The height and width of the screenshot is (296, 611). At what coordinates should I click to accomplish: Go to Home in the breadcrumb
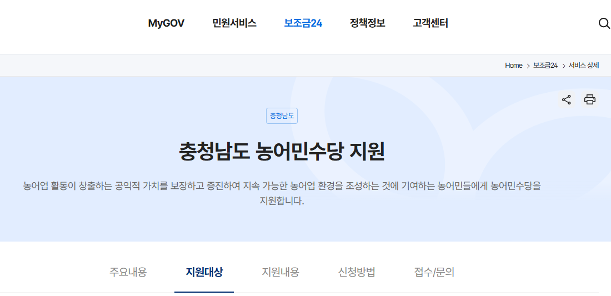(x=514, y=66)
